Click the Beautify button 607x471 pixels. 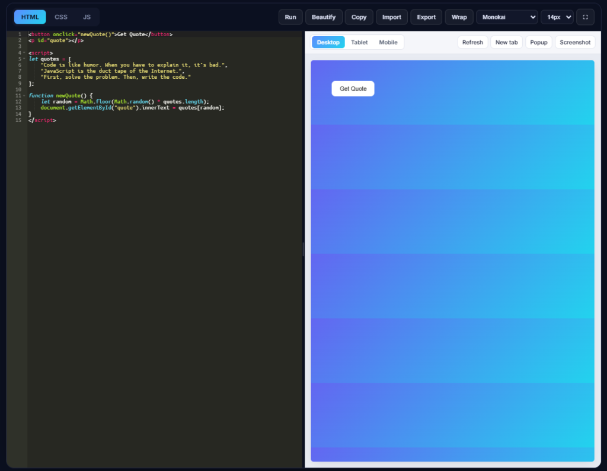324,17
